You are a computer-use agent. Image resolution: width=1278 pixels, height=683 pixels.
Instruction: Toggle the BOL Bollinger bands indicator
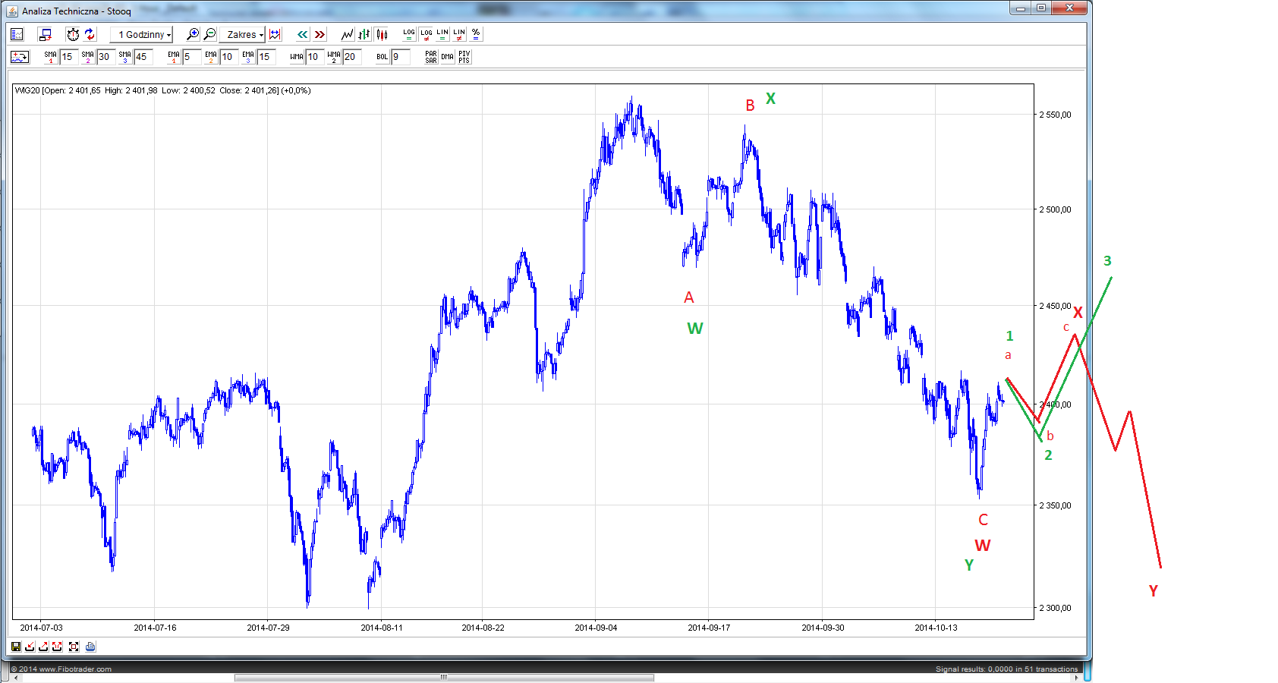coord(382,57)
